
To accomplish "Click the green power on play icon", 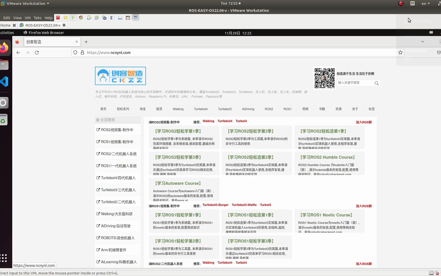I will pyautogui.click(x=73, y=18).
